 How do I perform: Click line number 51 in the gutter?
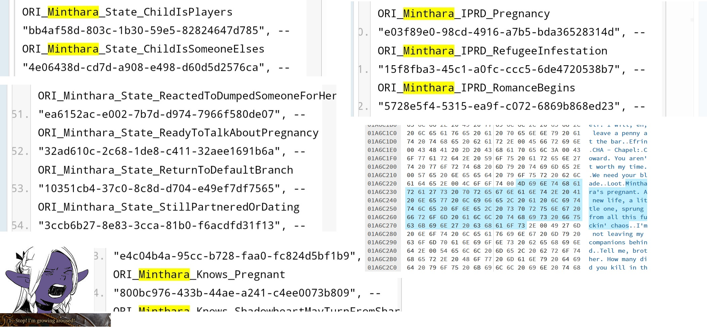click(20, 115)
